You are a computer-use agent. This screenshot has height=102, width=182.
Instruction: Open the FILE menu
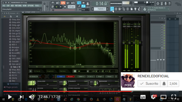[x=4, y=6]
